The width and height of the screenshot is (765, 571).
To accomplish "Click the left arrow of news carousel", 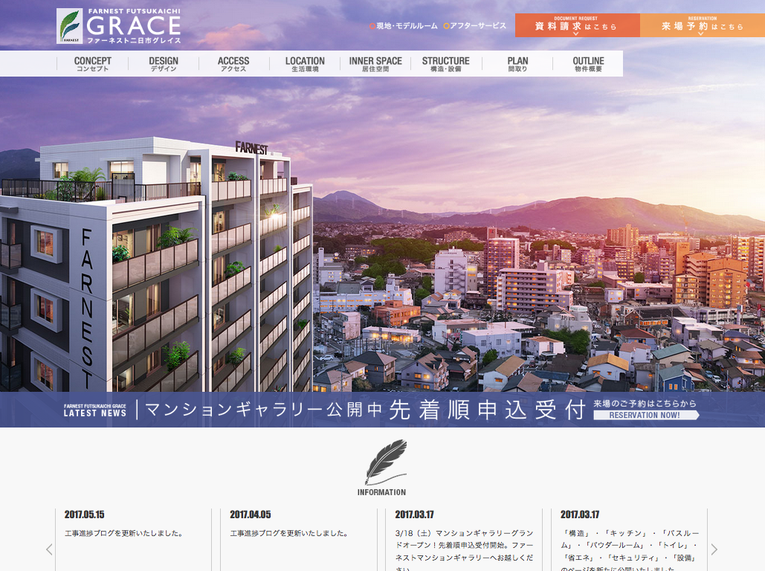I will [49, 549].
